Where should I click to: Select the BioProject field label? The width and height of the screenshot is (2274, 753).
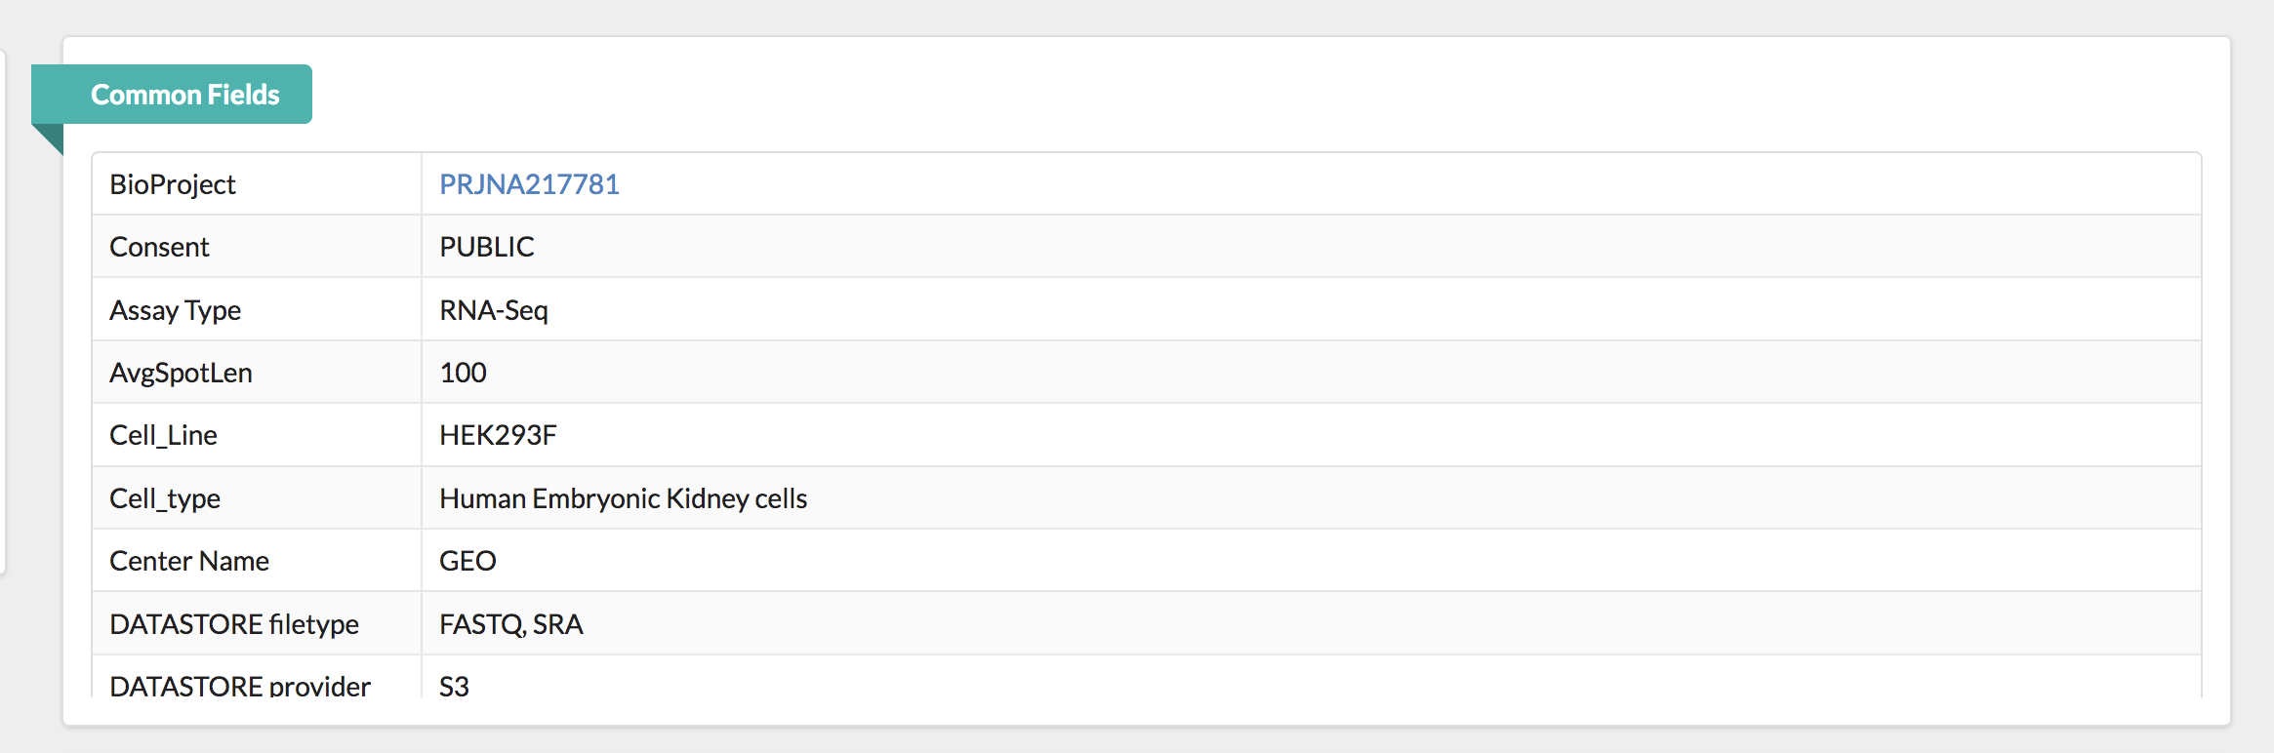(x=173, y=184)
